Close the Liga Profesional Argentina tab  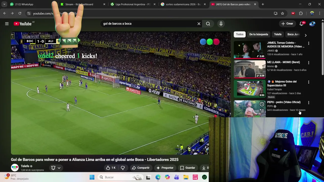[154, 4]
